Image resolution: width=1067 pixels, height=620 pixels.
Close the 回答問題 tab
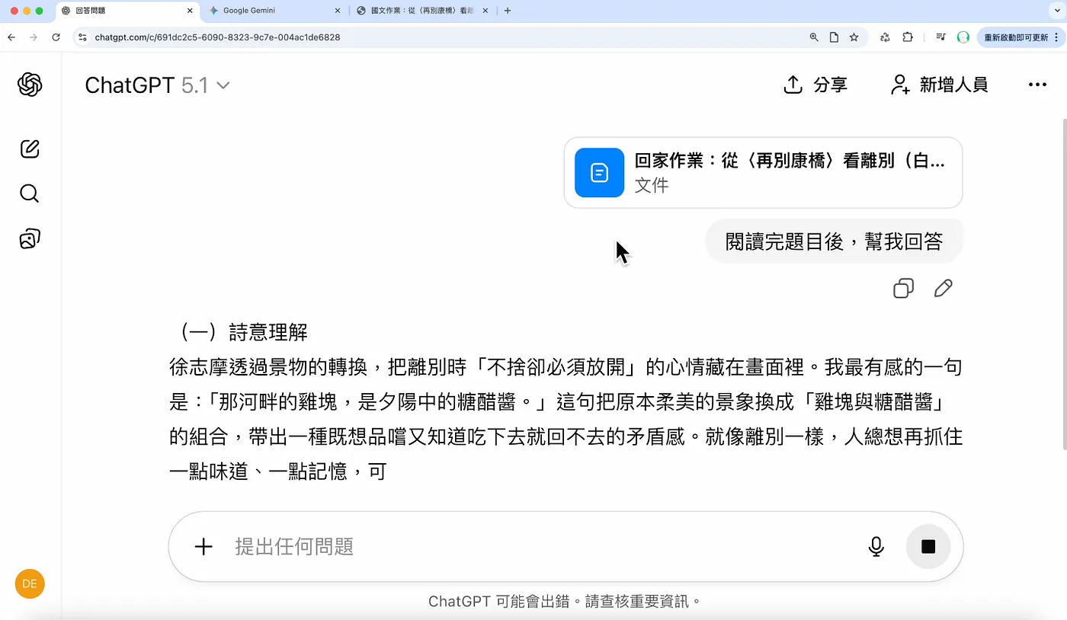tap(189, 11)
